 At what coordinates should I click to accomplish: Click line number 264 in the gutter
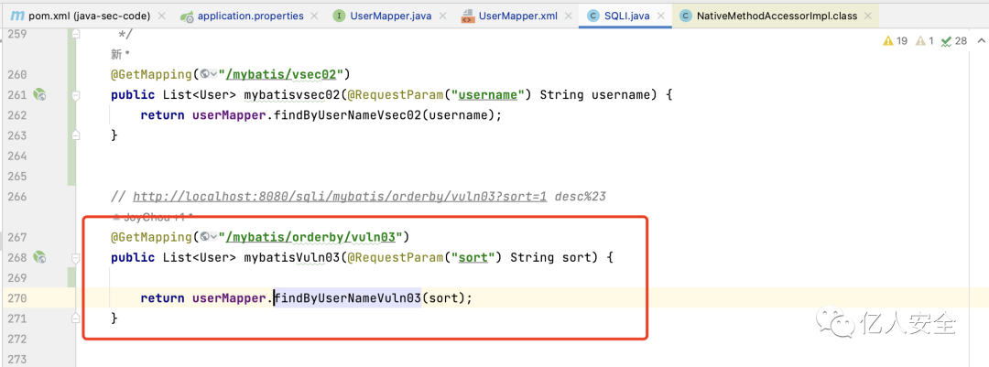pyautogui.click(x=16, y=156)
